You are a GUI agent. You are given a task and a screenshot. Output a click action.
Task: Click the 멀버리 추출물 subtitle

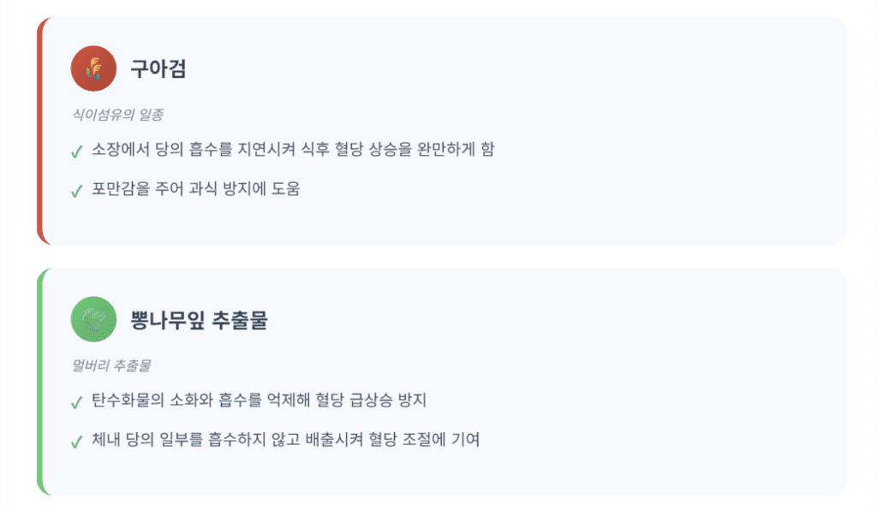click(111, 365)
